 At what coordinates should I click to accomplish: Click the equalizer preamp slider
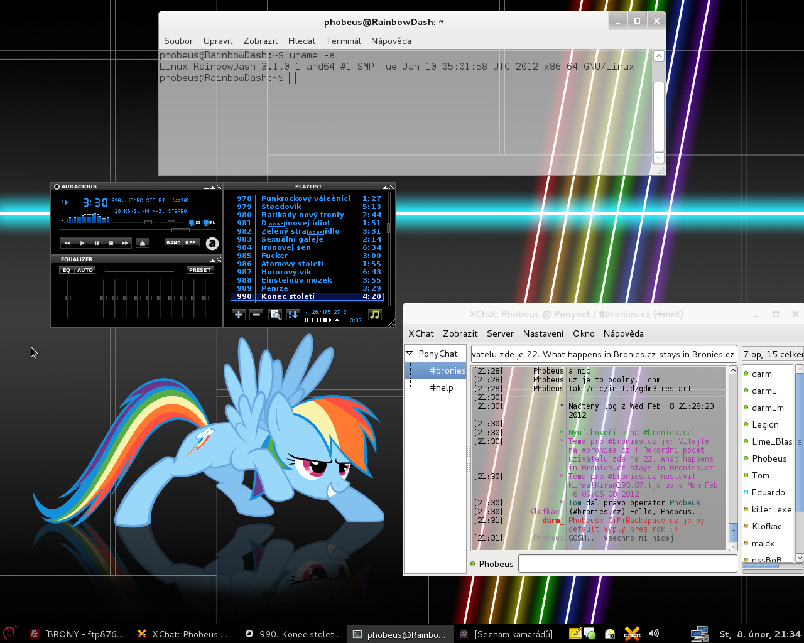[67, 298]
